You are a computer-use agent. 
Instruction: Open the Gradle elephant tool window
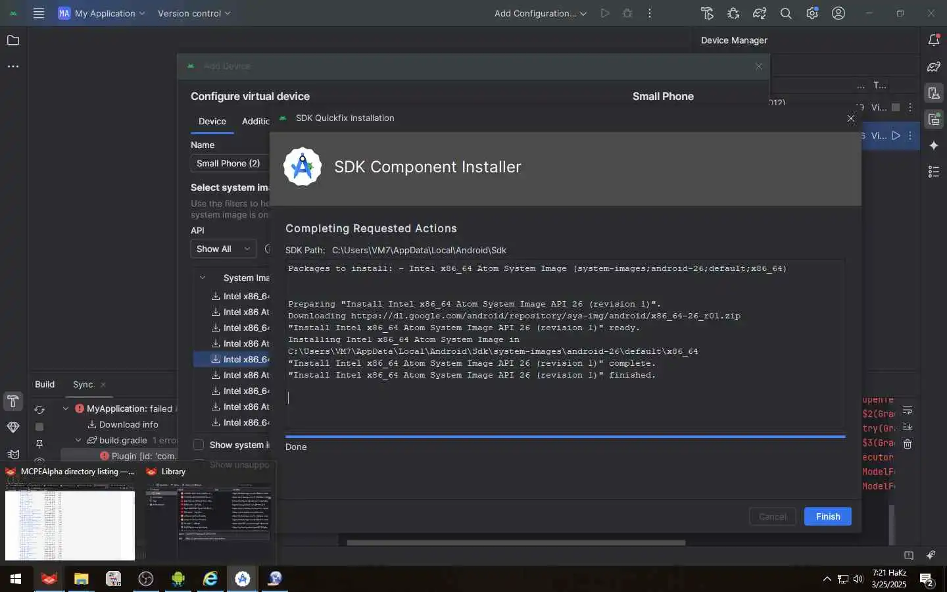click(x=934, y=66)
